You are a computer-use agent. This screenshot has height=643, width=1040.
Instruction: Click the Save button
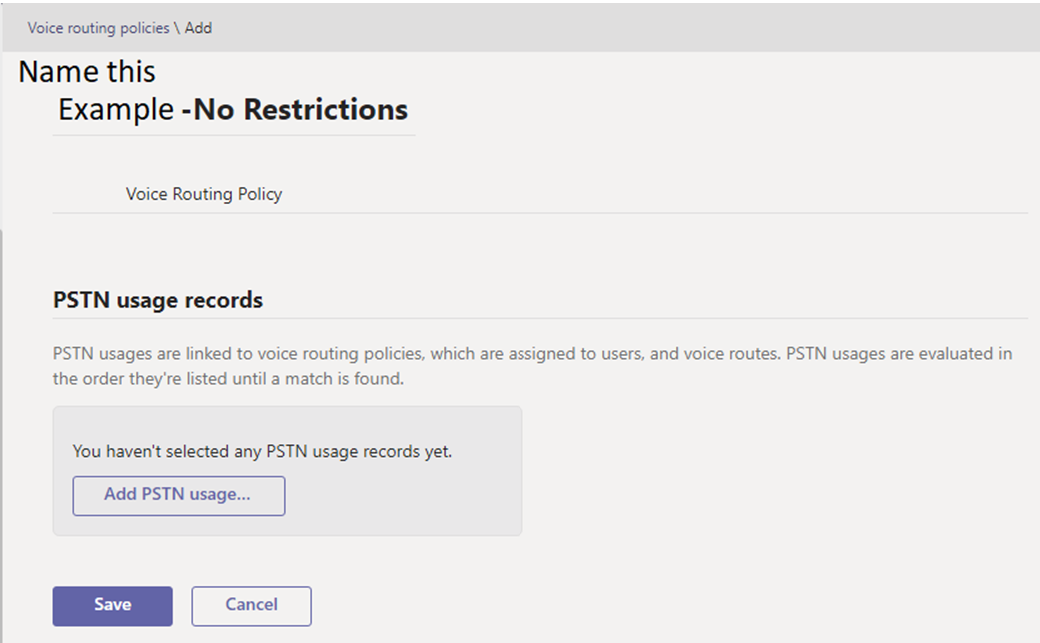[112, 605]
